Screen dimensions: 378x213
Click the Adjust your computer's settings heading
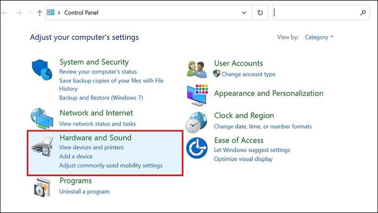84,37
